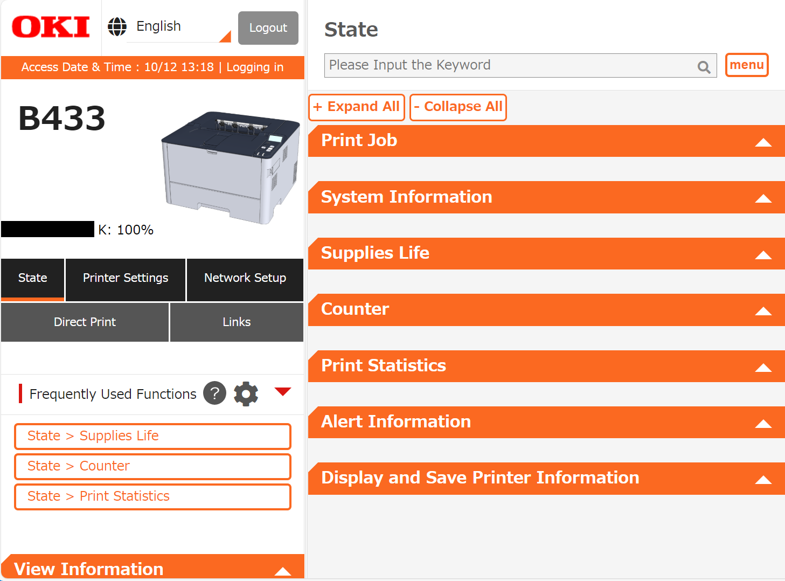Viewport: 785px width, 581px height.
Task: Open Frequently Used Functions gear settings
Action: (246, 393)
